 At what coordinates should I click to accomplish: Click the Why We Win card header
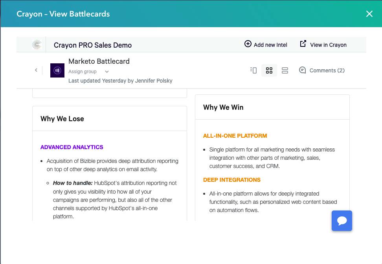223,107
